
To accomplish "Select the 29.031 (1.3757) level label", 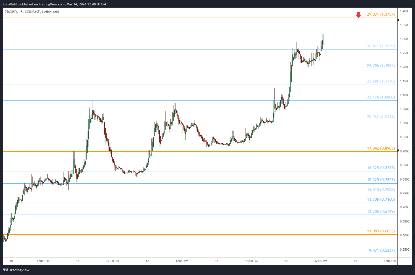I will click(x=381, y=14).
